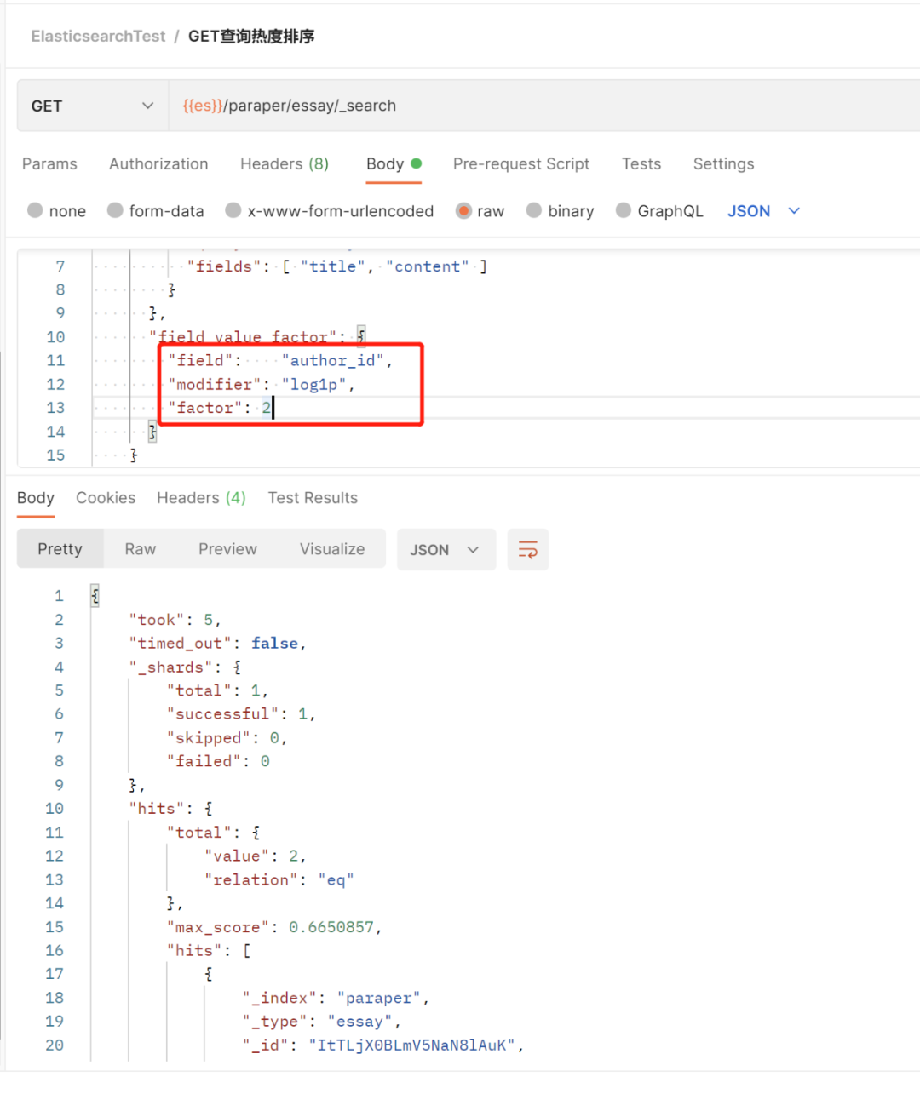Switch to the Tests tab
This screenshot has height=1094, width=920.
641,163
